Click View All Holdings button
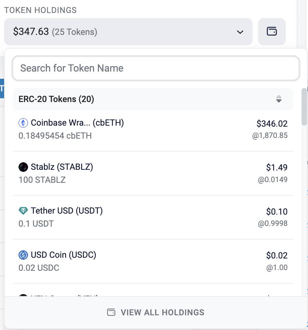 pos(156,312)
